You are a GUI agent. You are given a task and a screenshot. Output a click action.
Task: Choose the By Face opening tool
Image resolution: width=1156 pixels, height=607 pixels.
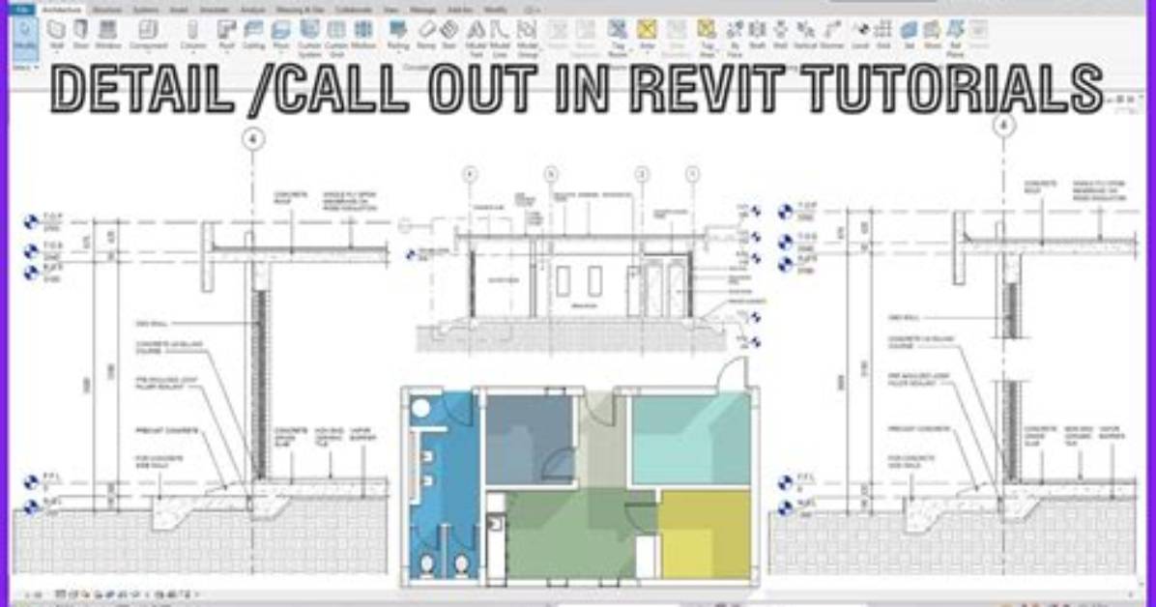735,37
